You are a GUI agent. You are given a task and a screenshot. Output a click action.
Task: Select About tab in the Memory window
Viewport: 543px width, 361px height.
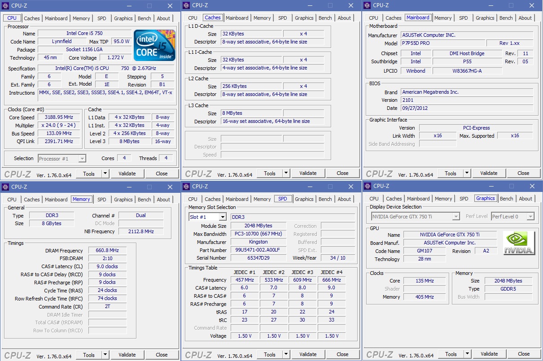pyautogui.click(x=164, y=200)
